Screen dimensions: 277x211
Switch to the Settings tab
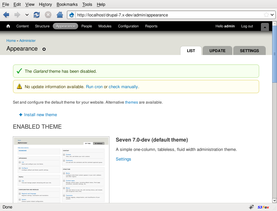pyautogui.click(x=249, y=51)
